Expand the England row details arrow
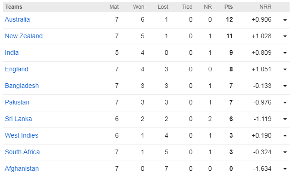Screen dimensions: 296x191 (x=285, y=70)
